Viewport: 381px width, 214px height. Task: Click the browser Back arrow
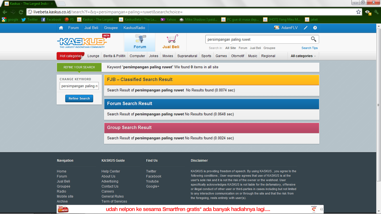[5, 12]
